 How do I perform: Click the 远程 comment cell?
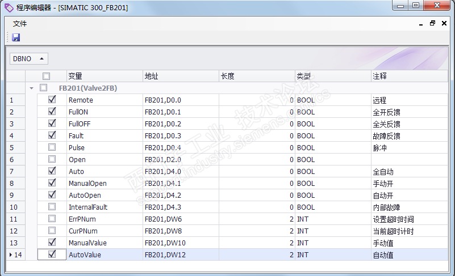tap(410, 100)
